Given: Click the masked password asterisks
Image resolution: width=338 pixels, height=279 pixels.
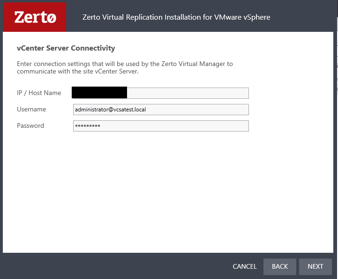Looking at the screenshot, I should point(88,126).
